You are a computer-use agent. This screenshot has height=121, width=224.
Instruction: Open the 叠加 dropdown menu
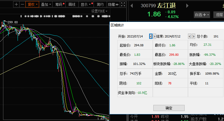(x=46, y=4)
